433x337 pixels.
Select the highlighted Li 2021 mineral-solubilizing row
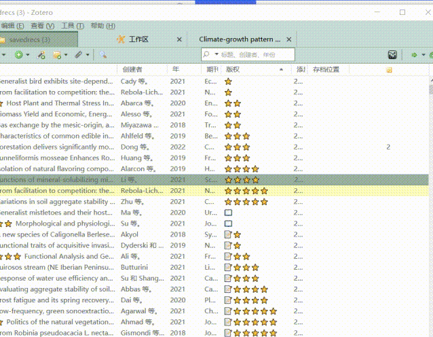[214, 179]
